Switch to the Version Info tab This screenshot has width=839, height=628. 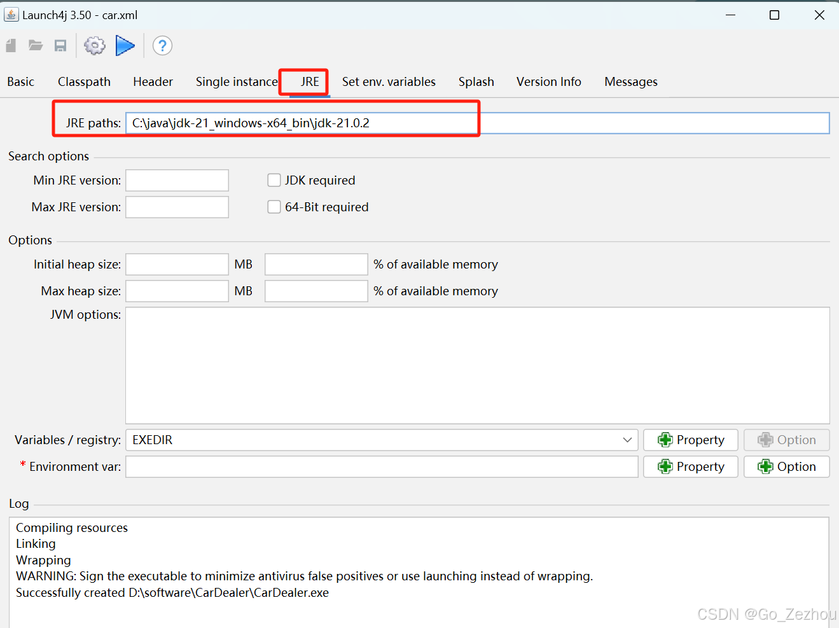548,81
